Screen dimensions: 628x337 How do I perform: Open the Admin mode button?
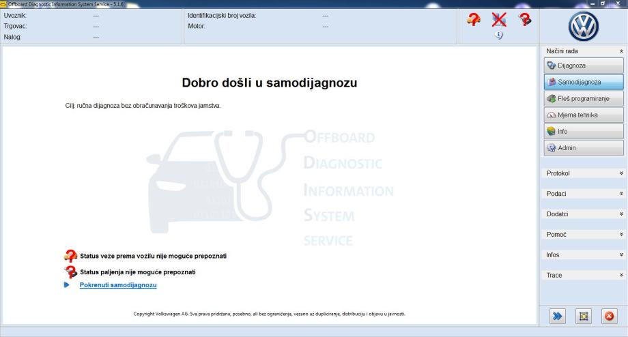pos(584,147)
